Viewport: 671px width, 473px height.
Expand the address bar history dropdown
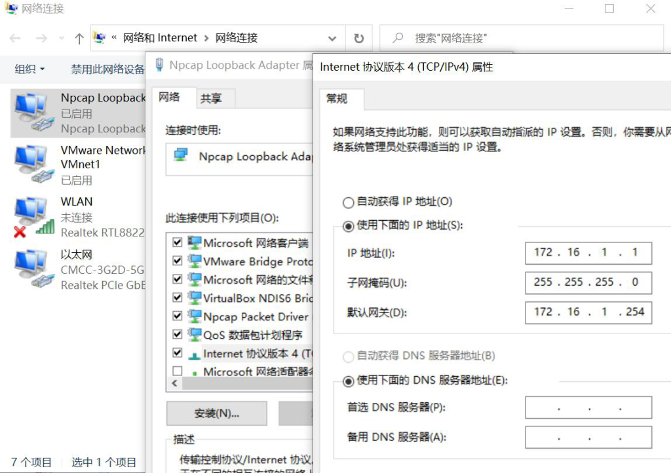(332, 39)
